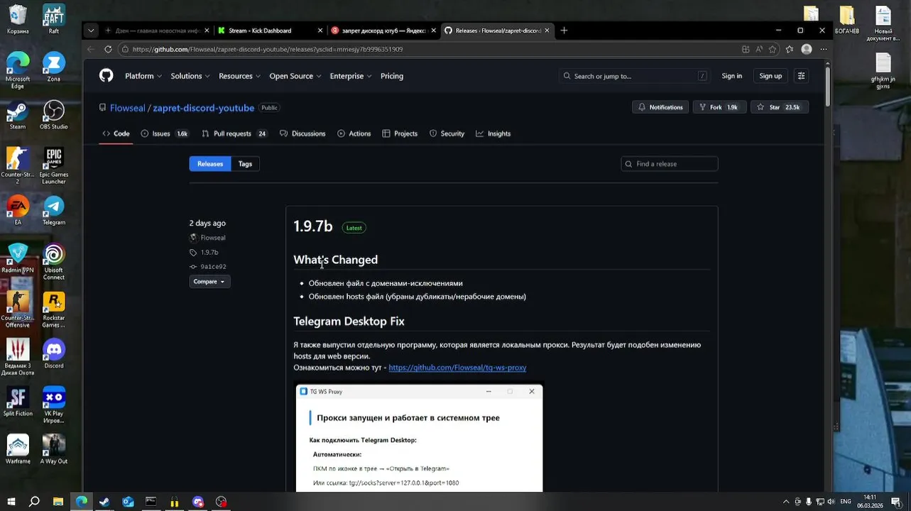Select OBS Studio desktop icon
Screen dimensions: 911x511
coord(54,115)
